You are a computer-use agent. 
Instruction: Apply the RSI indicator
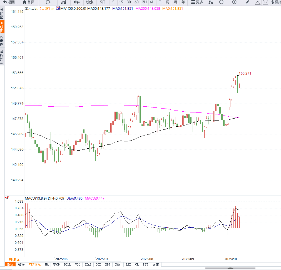click(128, 264)
